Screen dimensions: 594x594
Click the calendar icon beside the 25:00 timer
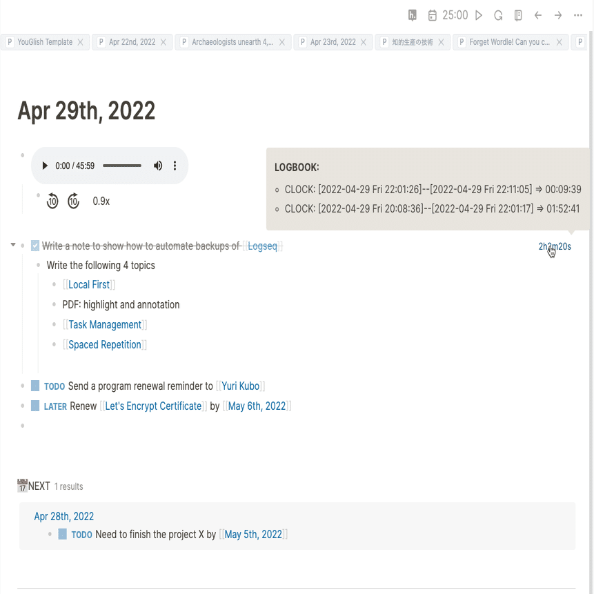pyautogui.click(x=433, y=15)
